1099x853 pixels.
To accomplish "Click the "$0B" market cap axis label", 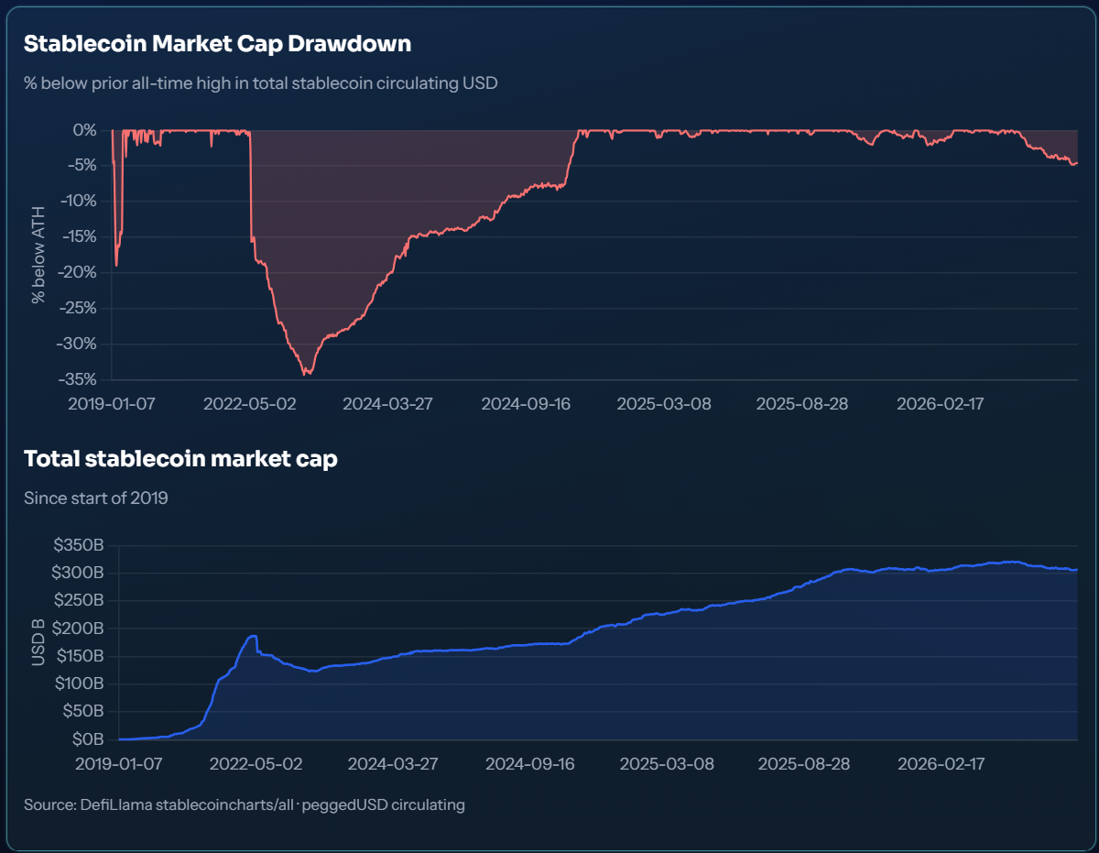I will click(x=86, y=739).
